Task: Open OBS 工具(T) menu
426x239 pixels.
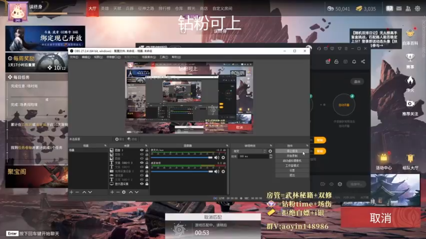Action: [163, 57]
